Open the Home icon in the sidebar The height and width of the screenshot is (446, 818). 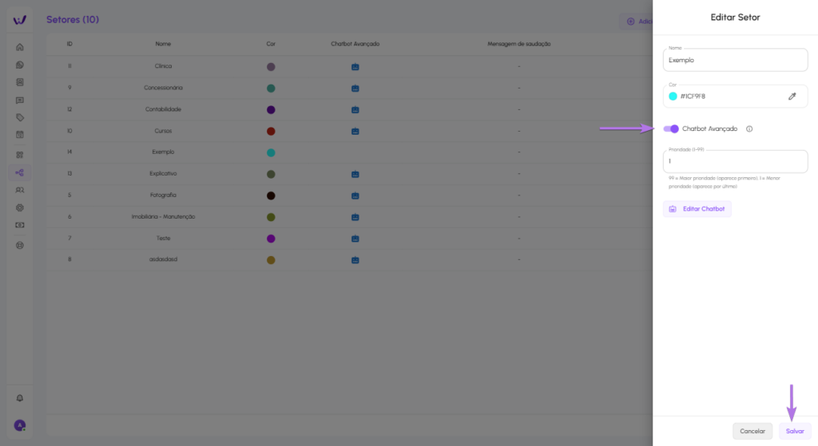point(20,47)
